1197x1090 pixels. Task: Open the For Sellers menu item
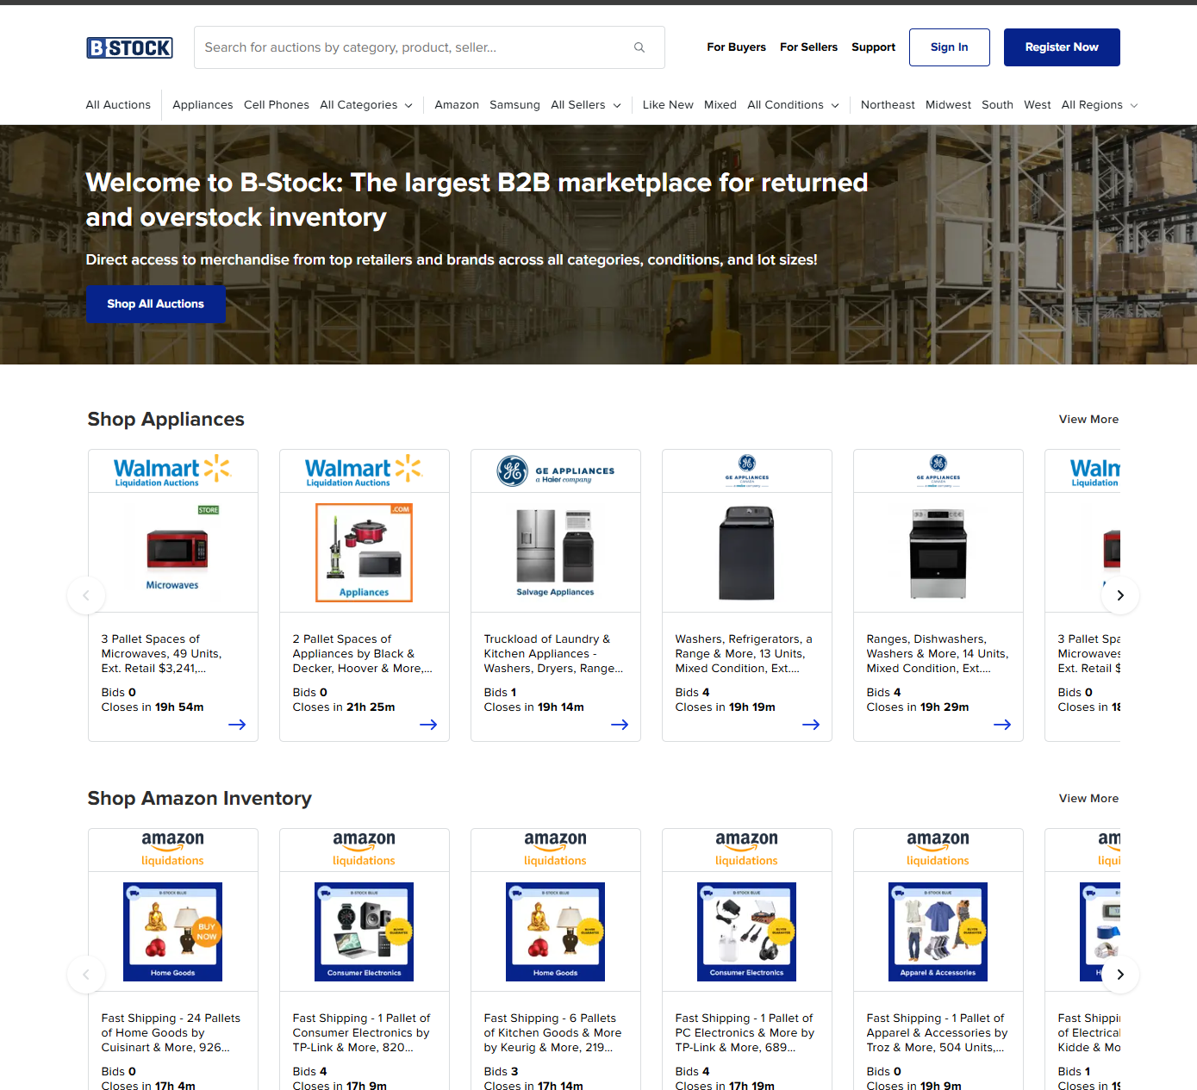click(x=808, y=47)
